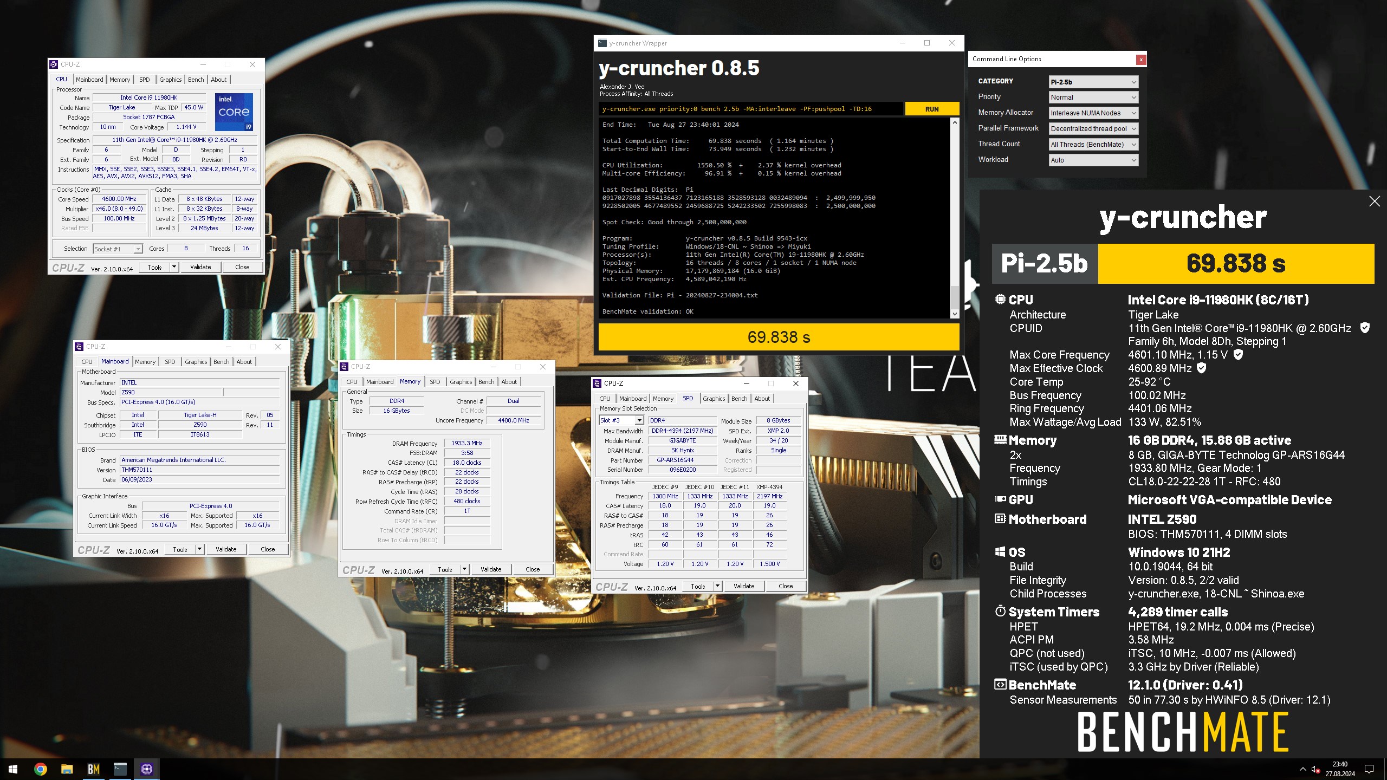Switch to Mainboard tab in CPU-Z CPU window

[x=89, y=80]
